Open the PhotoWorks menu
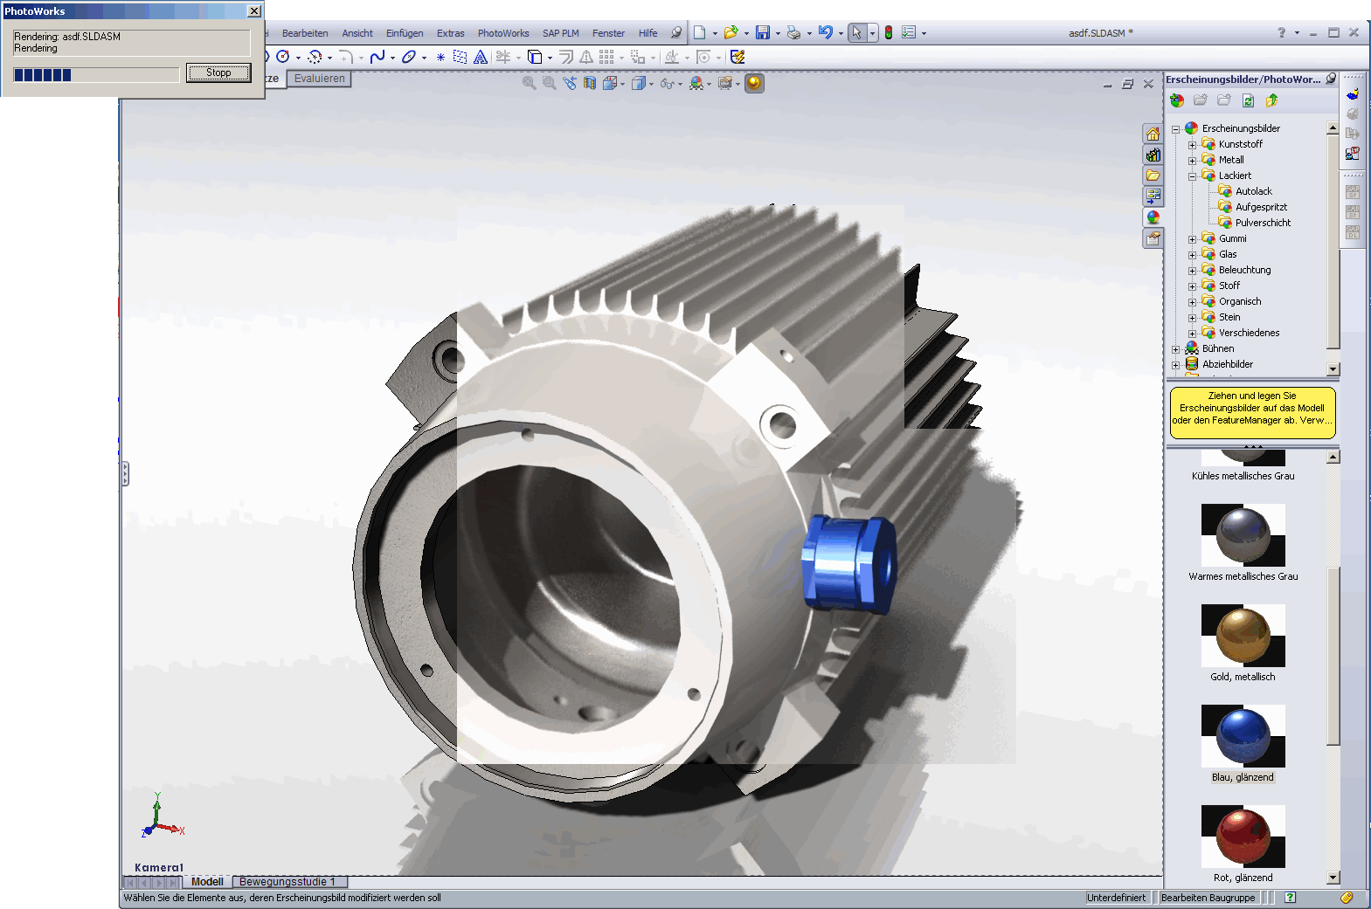Screen dimensions: 1371x909 click(x=503, y=33)
